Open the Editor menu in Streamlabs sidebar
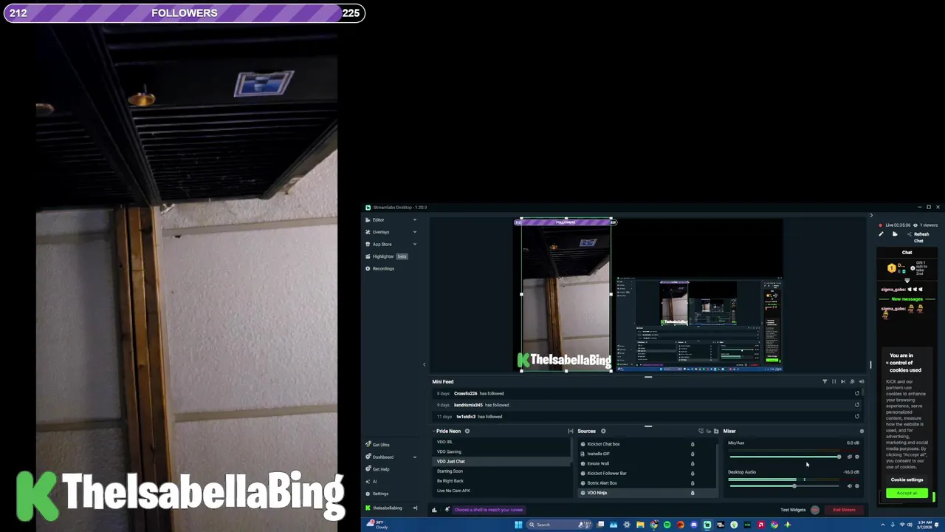Screen dimensions: 945x532 [378, 219]
